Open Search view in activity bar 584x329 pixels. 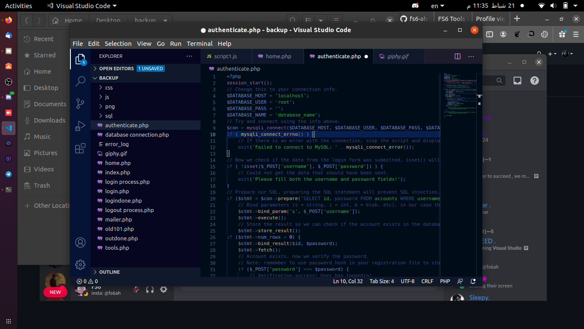point(80,81)
